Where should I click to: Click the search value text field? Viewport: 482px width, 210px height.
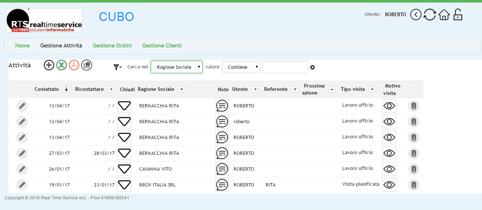pos(285,67)
